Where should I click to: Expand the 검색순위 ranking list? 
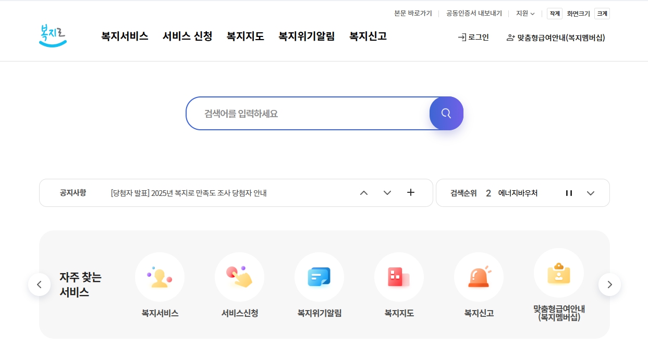click(591, 193)
